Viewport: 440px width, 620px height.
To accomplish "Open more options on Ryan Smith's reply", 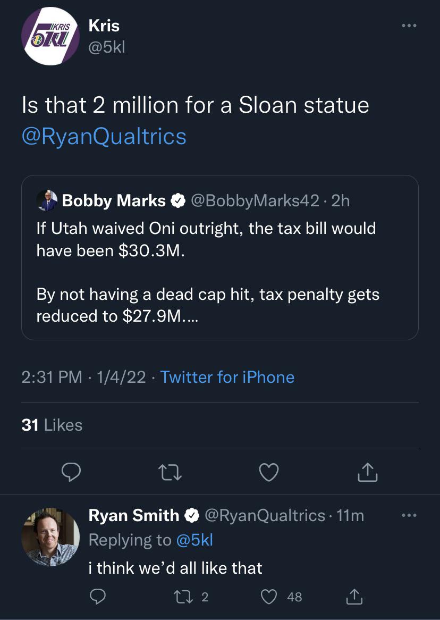I will point(409,516).
